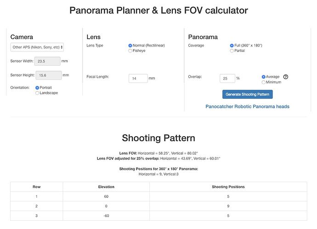Screen dimensions: 317x229
Task: Click the Generate Shooting Pattern button
Action: point(248,94)
